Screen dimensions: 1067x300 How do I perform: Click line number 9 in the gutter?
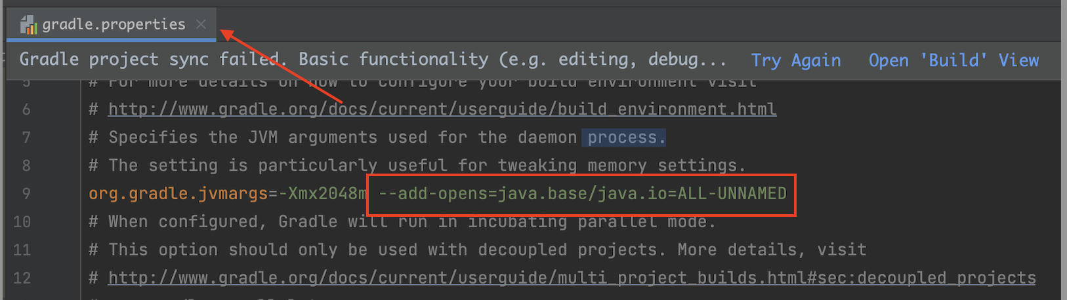(26, 194)
